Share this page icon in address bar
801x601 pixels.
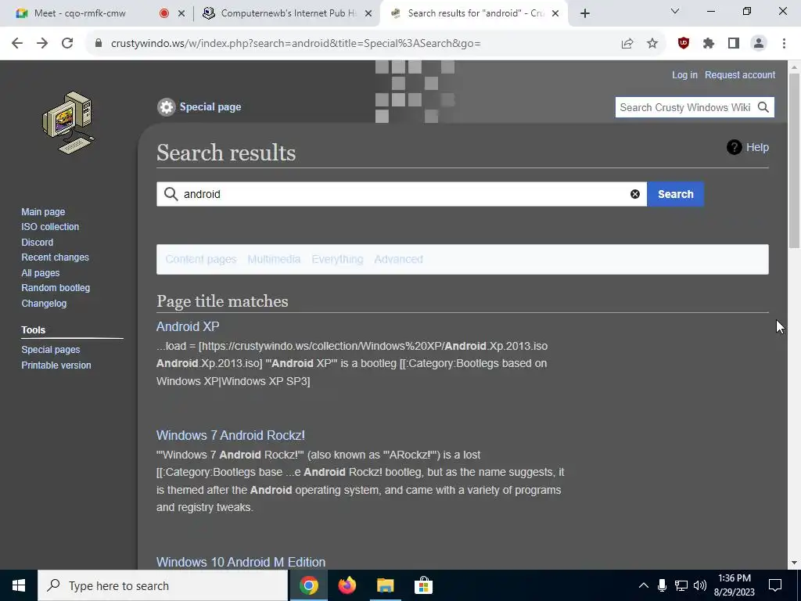coord(627,44)
